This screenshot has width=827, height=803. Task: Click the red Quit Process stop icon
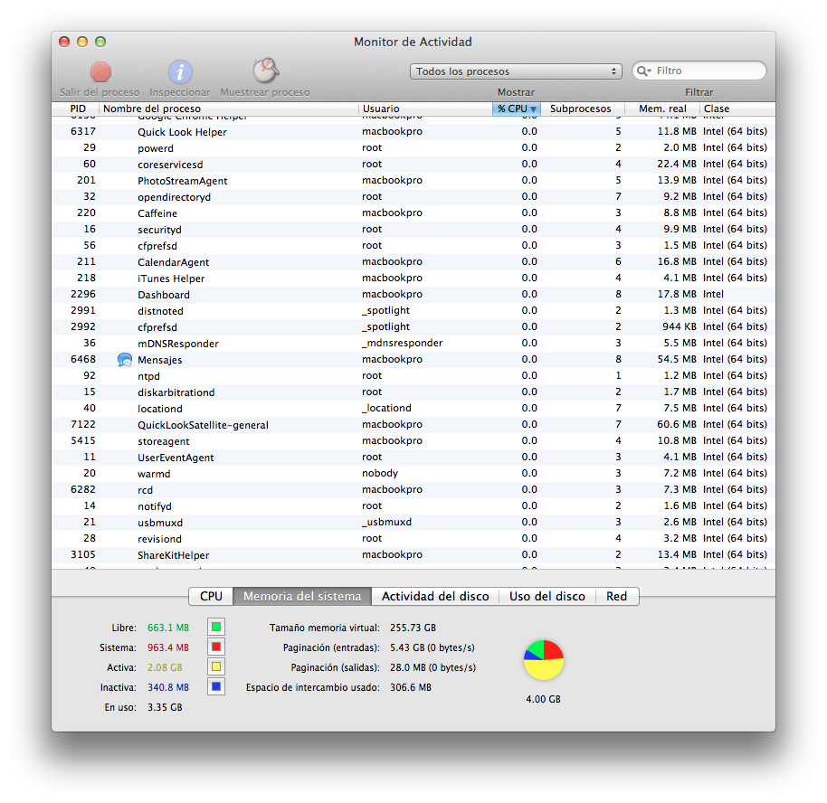click(x=100, y=71)
